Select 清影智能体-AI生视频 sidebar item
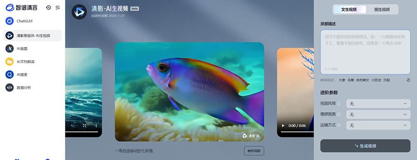The height and width of the screenshot is (160, 417). pos(33,35)
